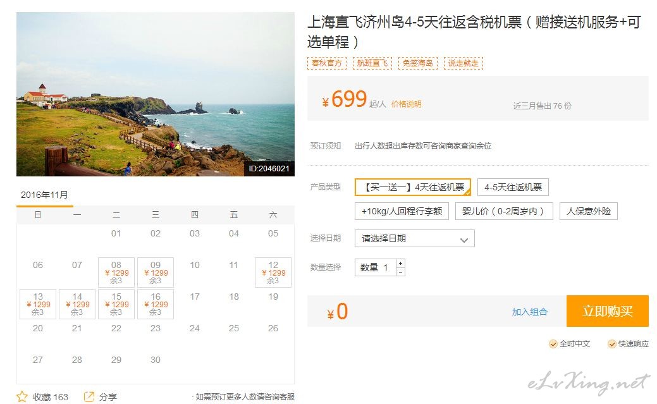Pick November 14 priced ¥1299
Screen dimensions: 657x404
[77, 304]
